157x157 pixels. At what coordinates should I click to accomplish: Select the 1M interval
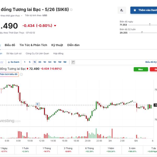pyautogui.click(x=65, y=62)
